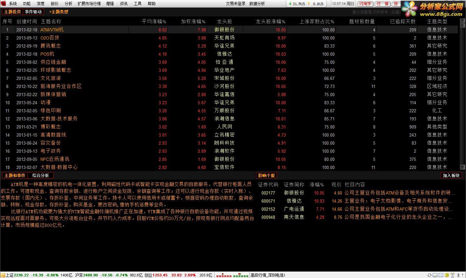Open the 报价 menu

coord(55,4)
